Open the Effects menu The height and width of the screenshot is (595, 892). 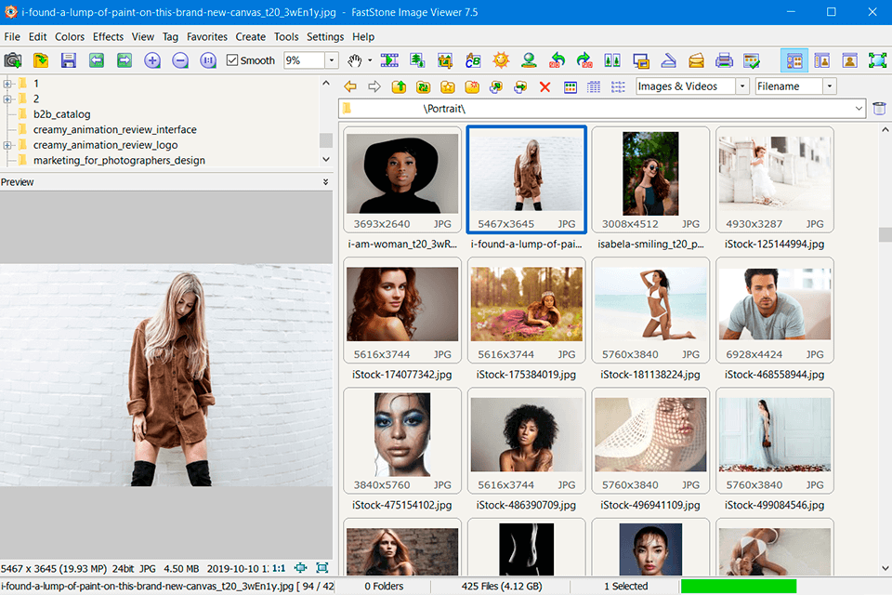pyautogui.click(x=108, y=36)
